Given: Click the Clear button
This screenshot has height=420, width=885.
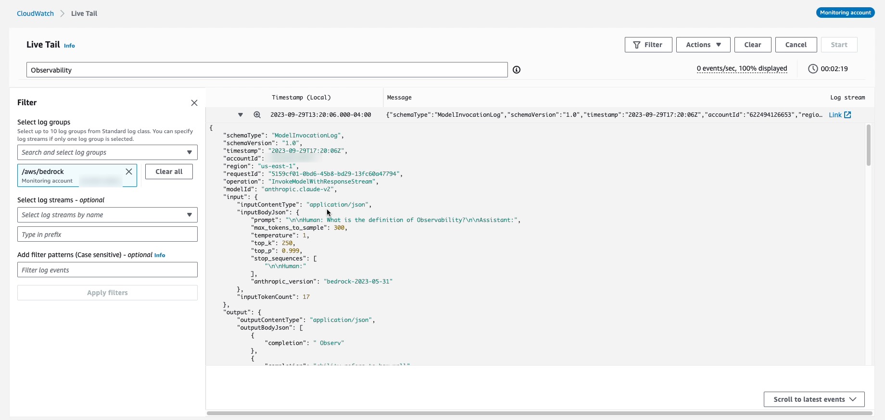Looking at the screenshot, I should click(753, 45).
